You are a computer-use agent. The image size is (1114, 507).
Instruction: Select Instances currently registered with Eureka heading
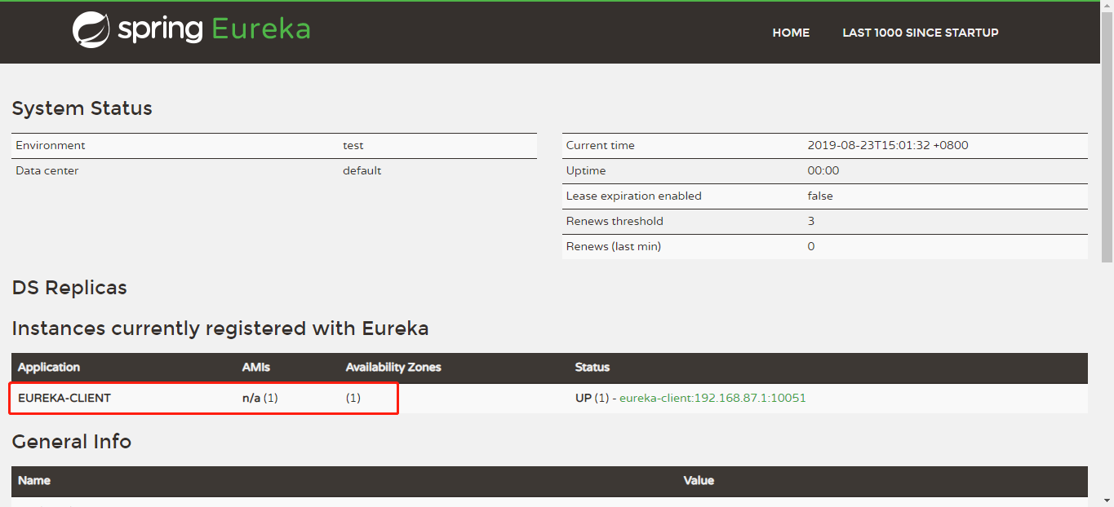coord(220,328)
